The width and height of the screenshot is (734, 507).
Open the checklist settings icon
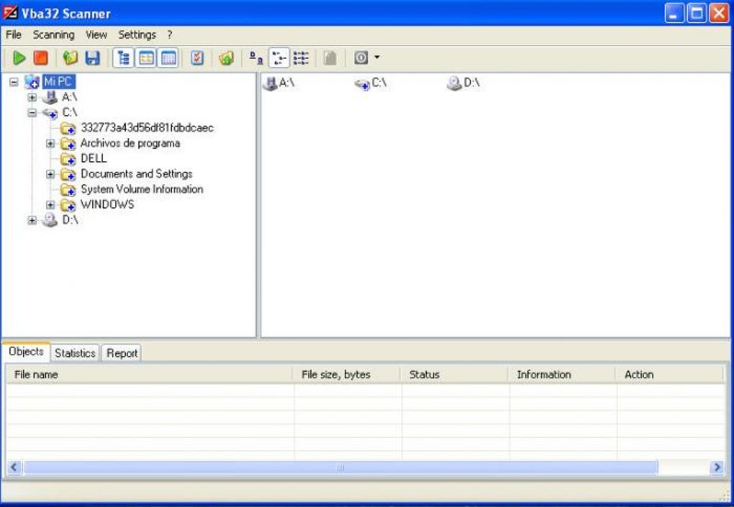(197, 58)
